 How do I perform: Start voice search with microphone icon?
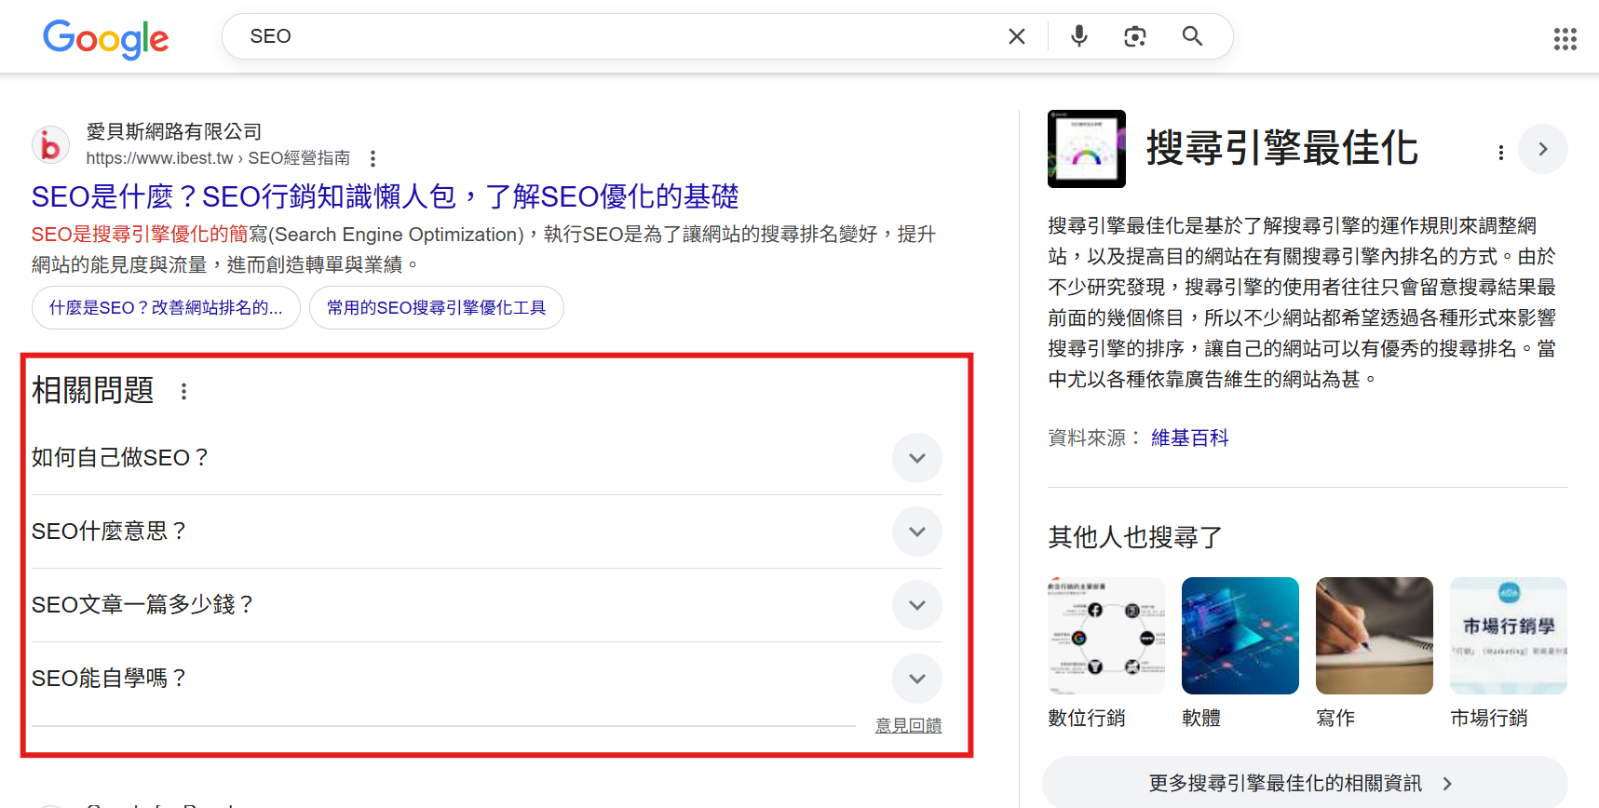tap(1078, 36)
